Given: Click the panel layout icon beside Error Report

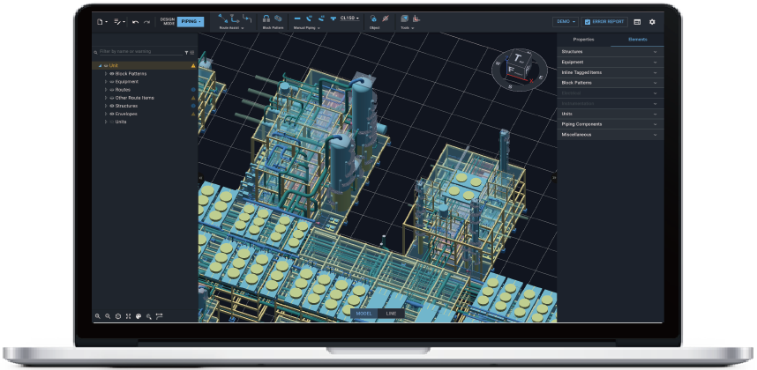Looking at the screenshot, I should point(637,21).
